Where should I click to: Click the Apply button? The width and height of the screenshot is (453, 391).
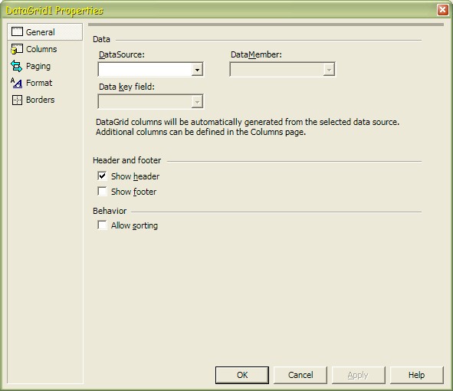359,375
